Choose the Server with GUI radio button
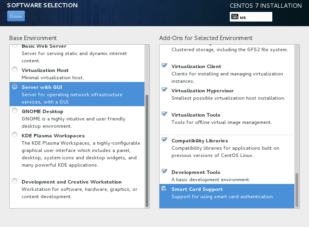309x227 pixels. pos(15,87)
